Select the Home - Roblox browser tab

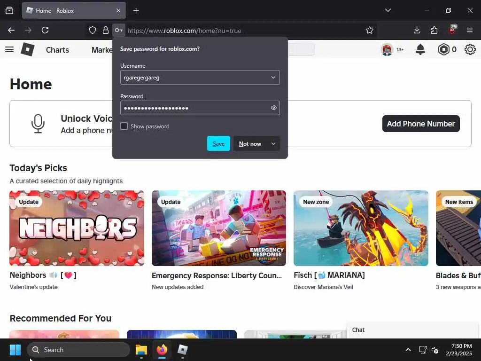pyautogui.click(x=74, y=11)
